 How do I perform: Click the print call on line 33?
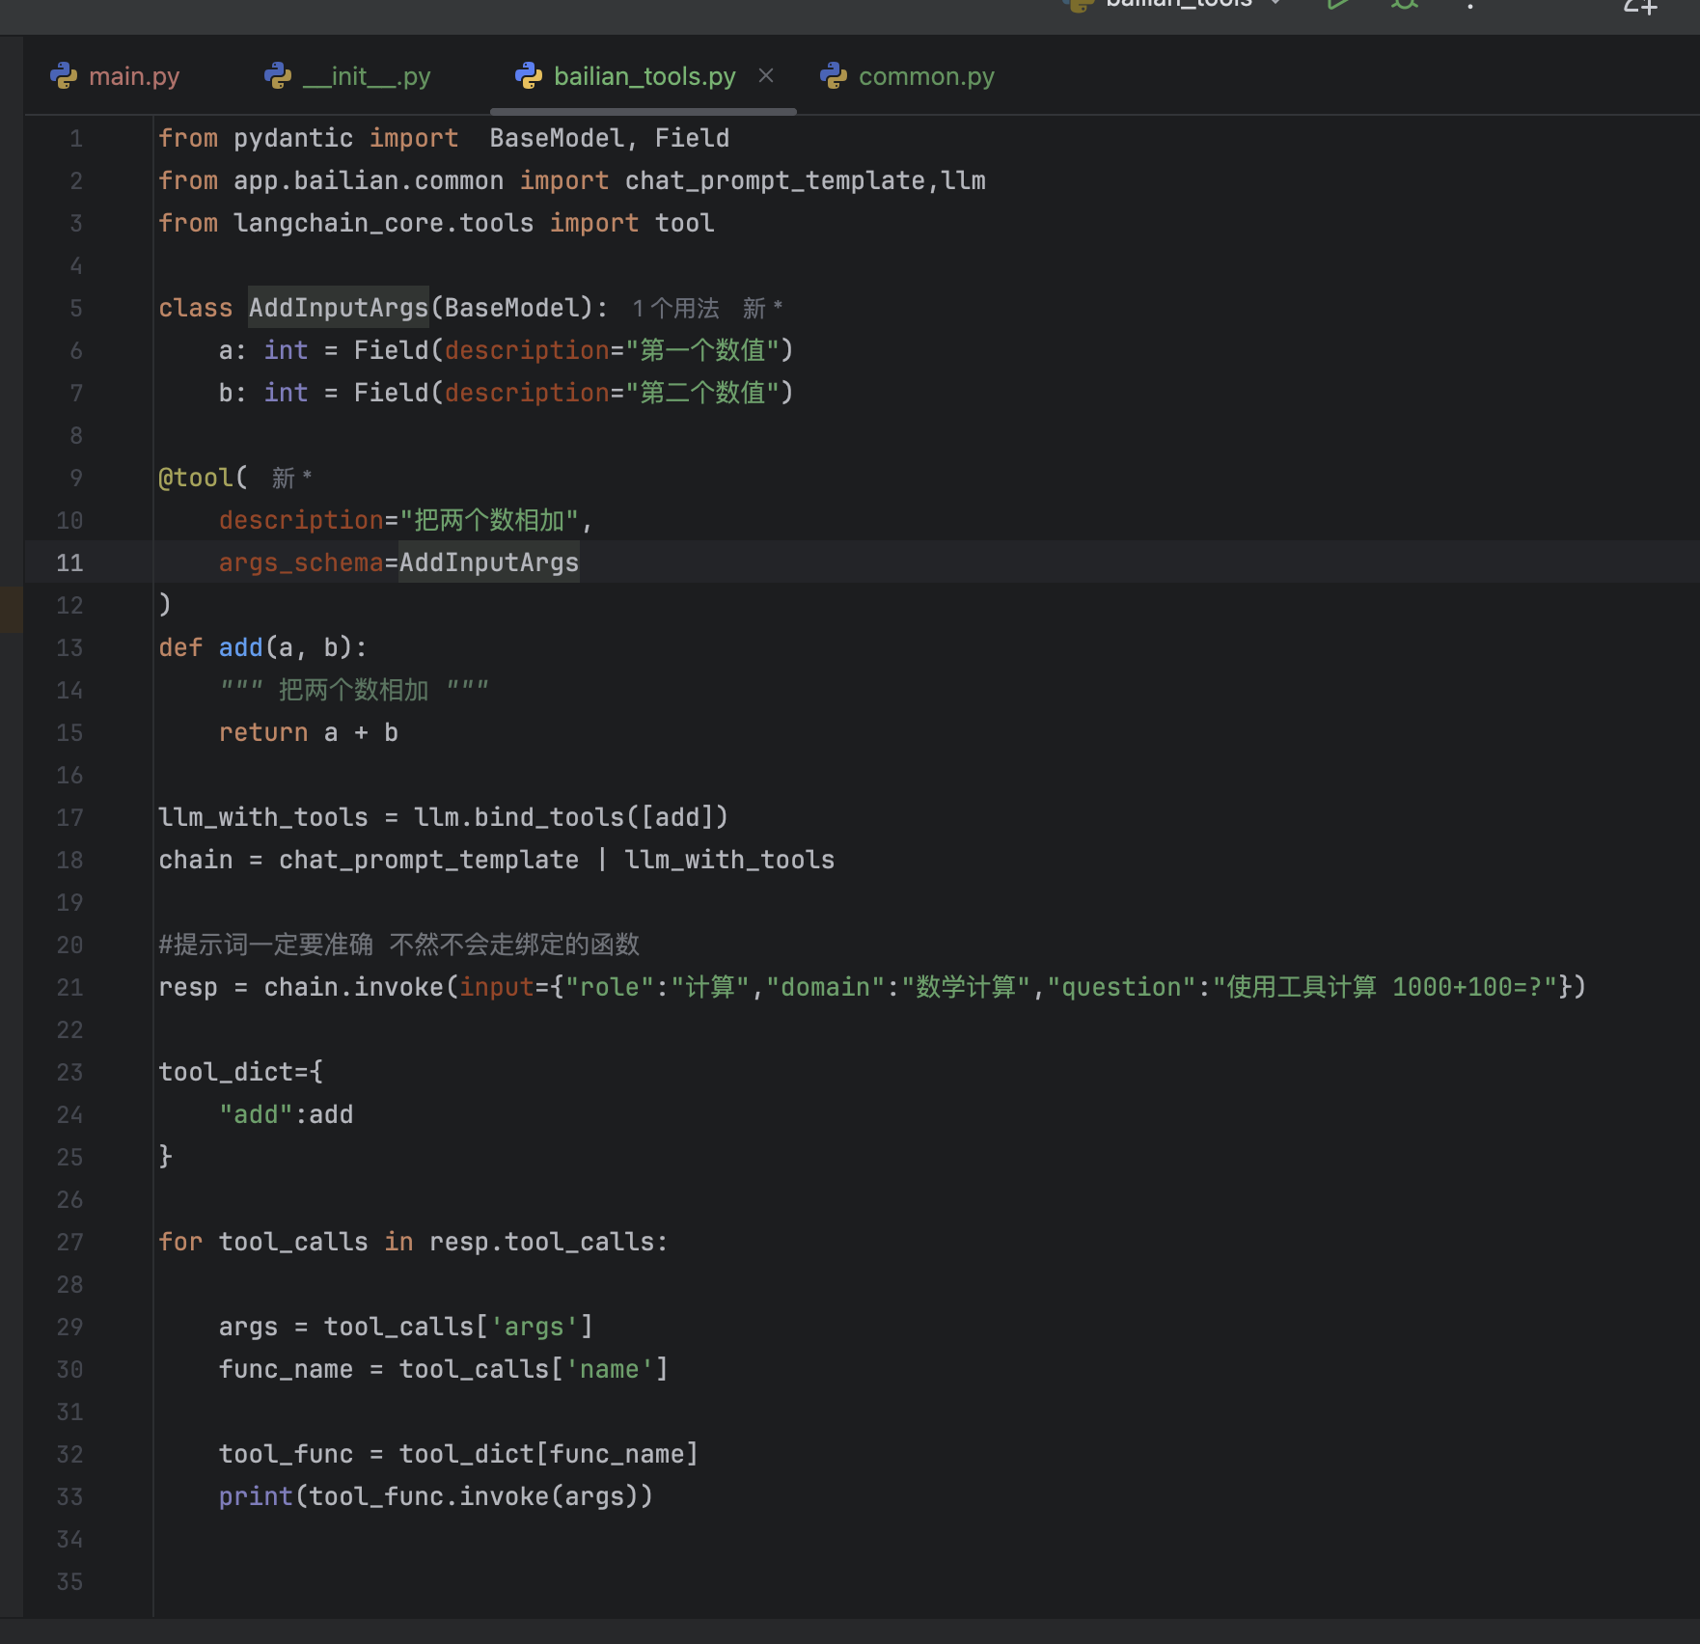255,1496
